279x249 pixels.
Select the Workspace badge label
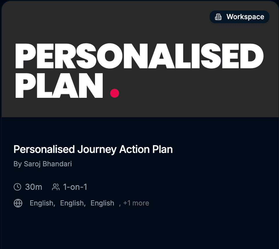coord(245,17)
